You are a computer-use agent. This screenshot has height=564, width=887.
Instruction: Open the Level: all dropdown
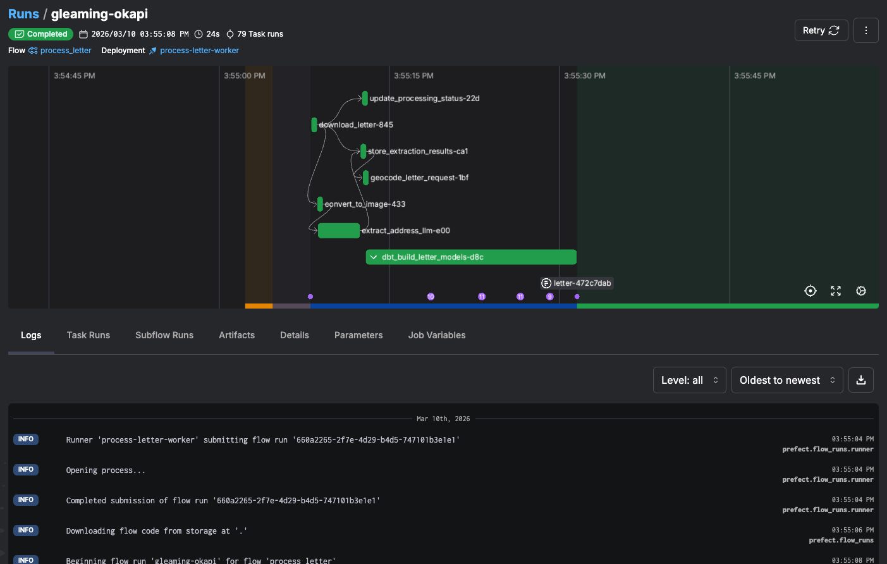pos(689,380)
